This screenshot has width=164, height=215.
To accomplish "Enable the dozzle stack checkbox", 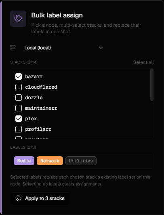I will click(x=19, y=98).
